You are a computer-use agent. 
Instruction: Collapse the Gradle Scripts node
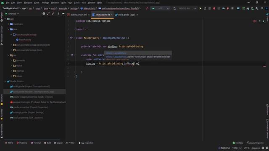[x=5, y=81]
